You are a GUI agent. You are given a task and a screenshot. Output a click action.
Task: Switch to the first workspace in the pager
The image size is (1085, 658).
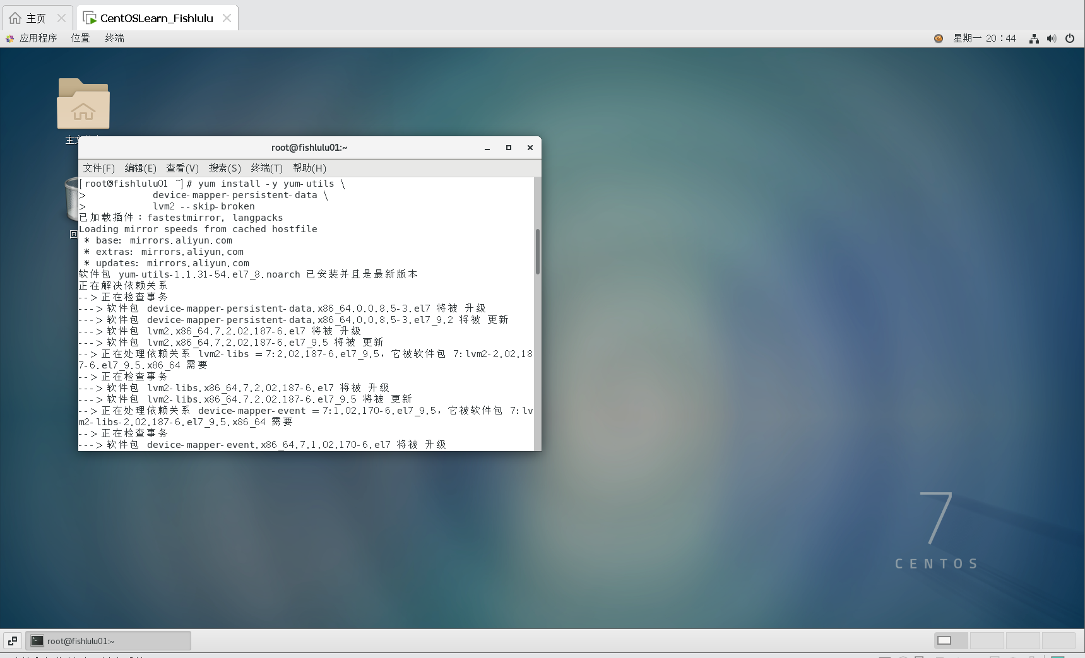pos(951,640)
